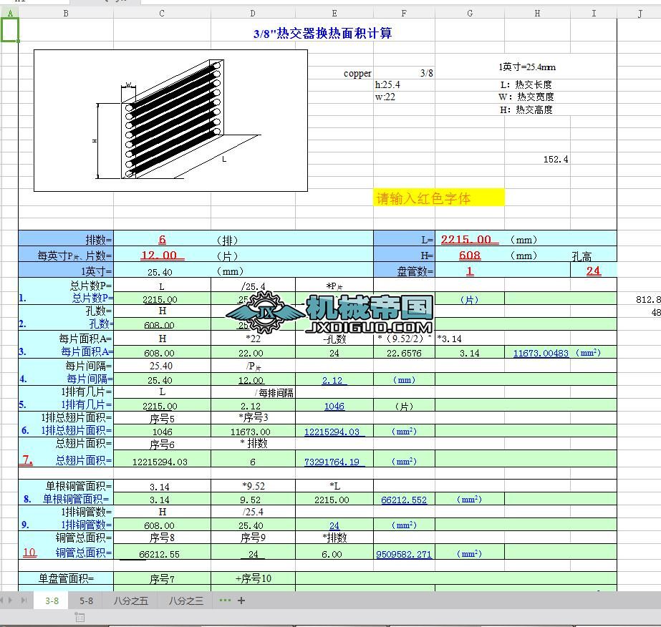Click the 孔高 label cell
This screenshot has height=627, width=661.
[582, 256]
